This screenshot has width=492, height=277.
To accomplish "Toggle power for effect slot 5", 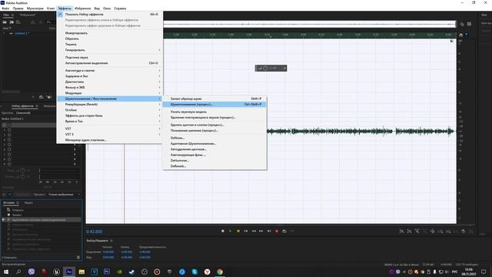I will [9, 145].
